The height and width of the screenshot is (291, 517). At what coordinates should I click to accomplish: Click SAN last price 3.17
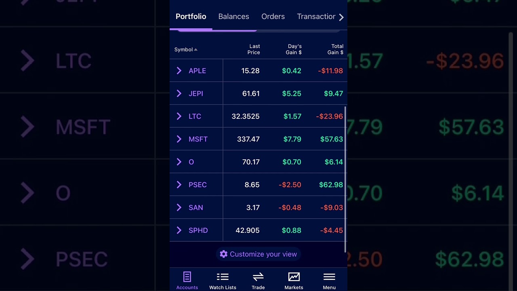[x=253, y=208]
